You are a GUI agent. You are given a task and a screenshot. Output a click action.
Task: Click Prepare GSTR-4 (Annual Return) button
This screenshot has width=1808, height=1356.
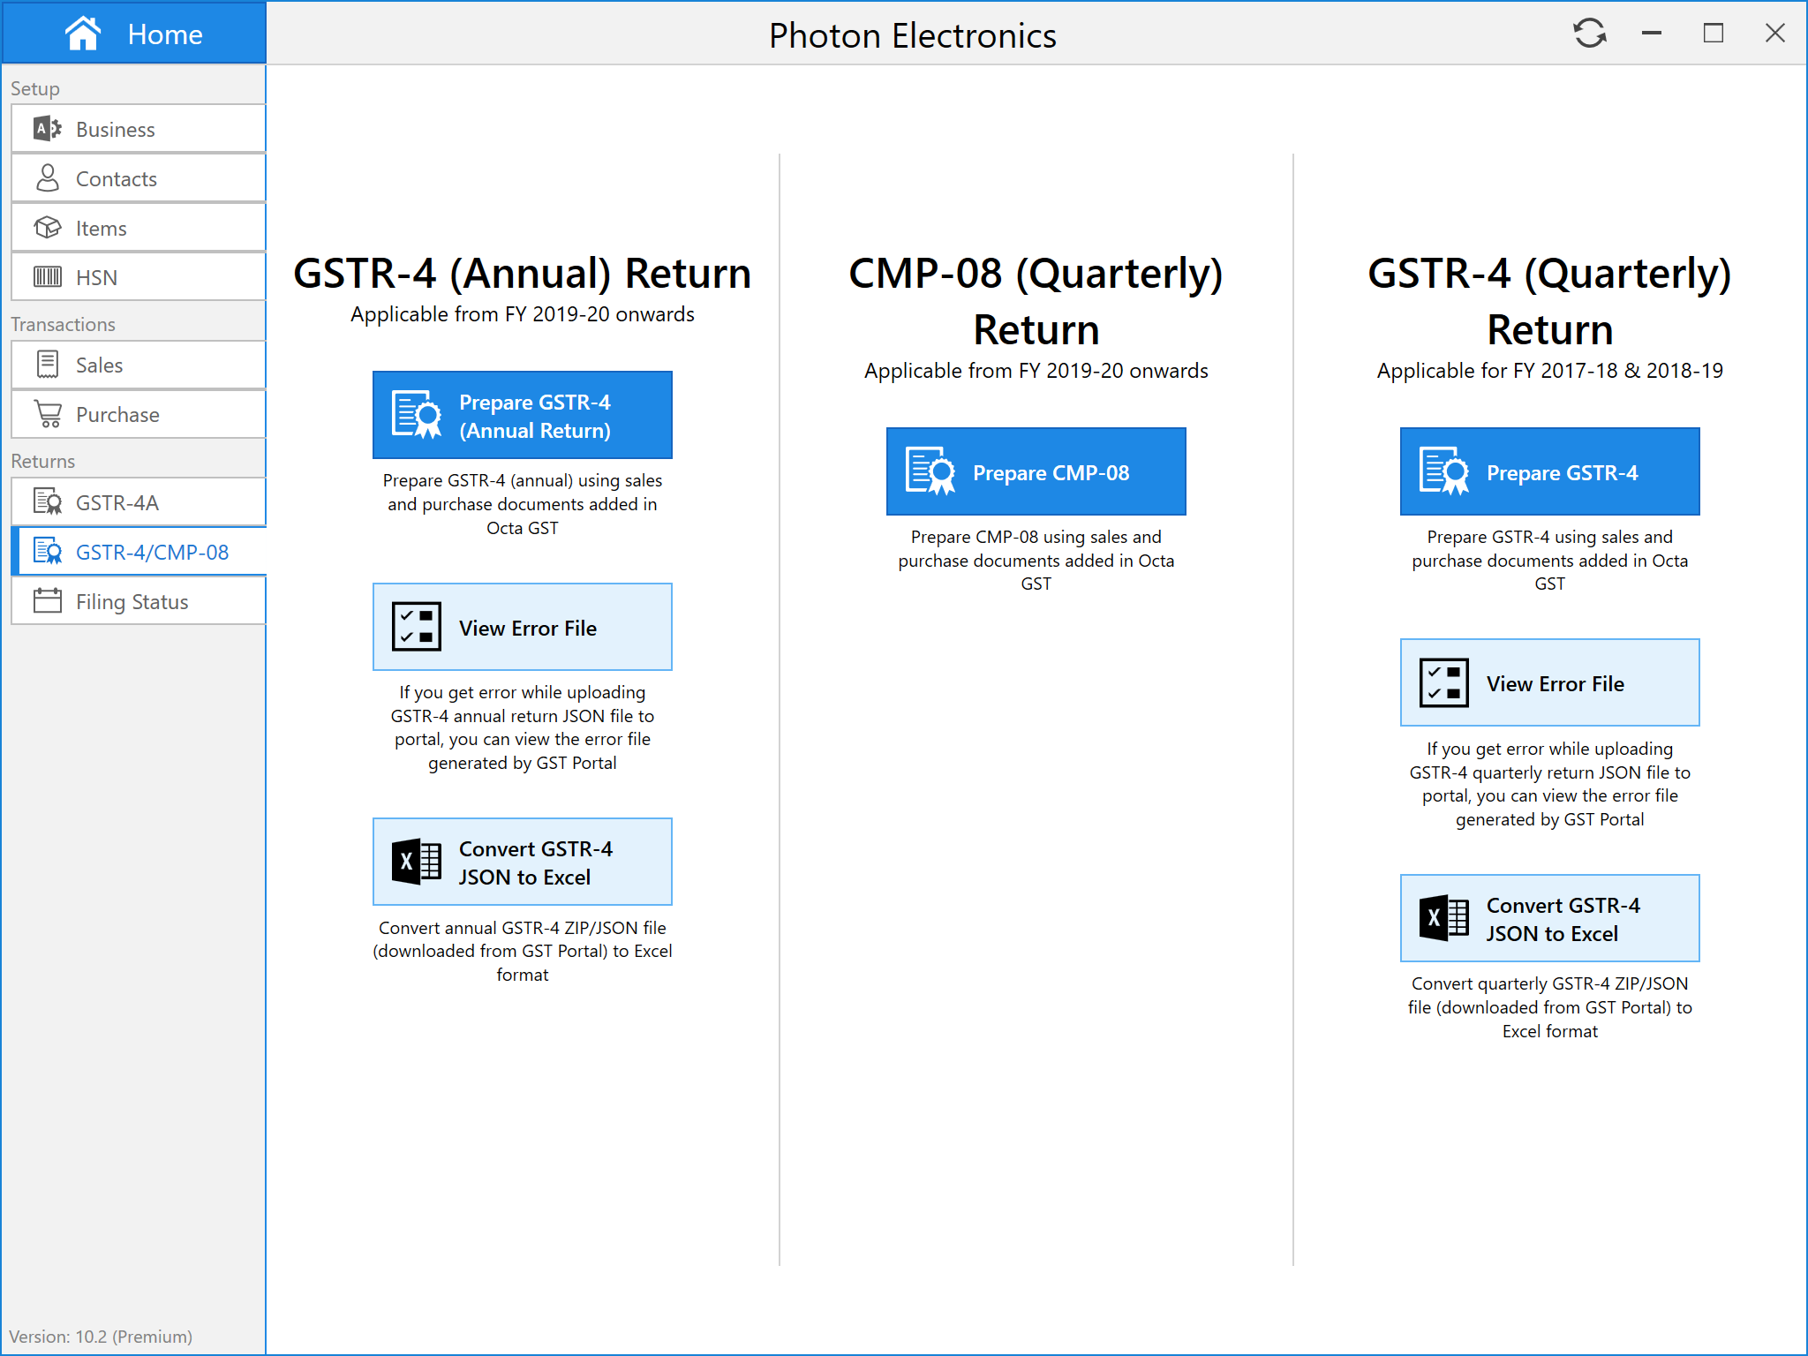[522, 416]
